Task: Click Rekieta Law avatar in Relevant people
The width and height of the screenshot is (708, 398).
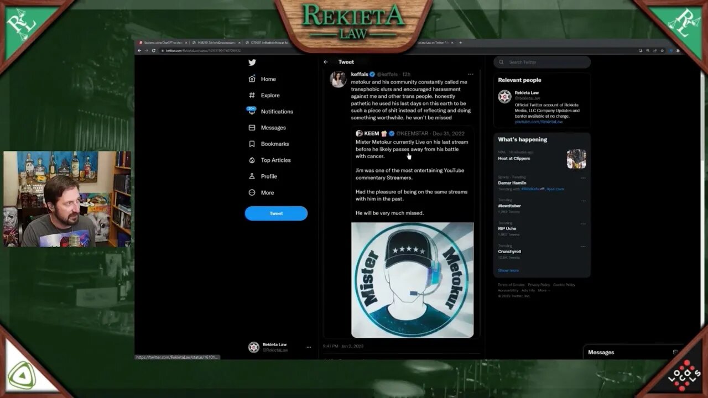Action: click(504, 97)
